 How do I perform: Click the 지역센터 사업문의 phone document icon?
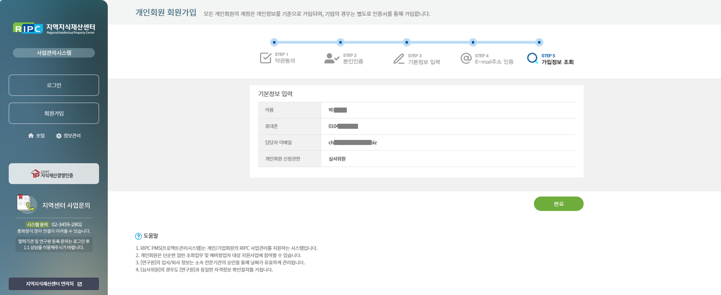(x=26, y=204)
